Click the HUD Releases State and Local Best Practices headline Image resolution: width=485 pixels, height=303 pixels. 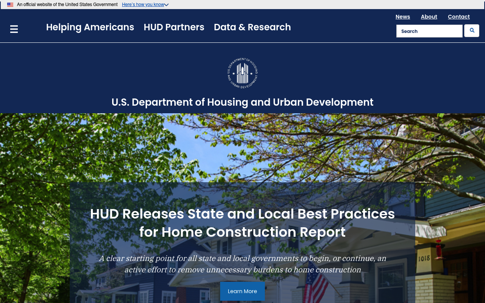242,223
